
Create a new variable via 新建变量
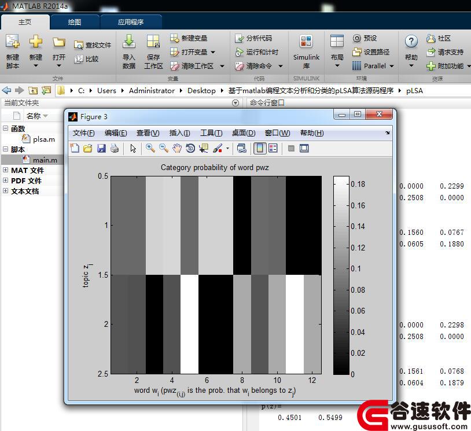189,38
